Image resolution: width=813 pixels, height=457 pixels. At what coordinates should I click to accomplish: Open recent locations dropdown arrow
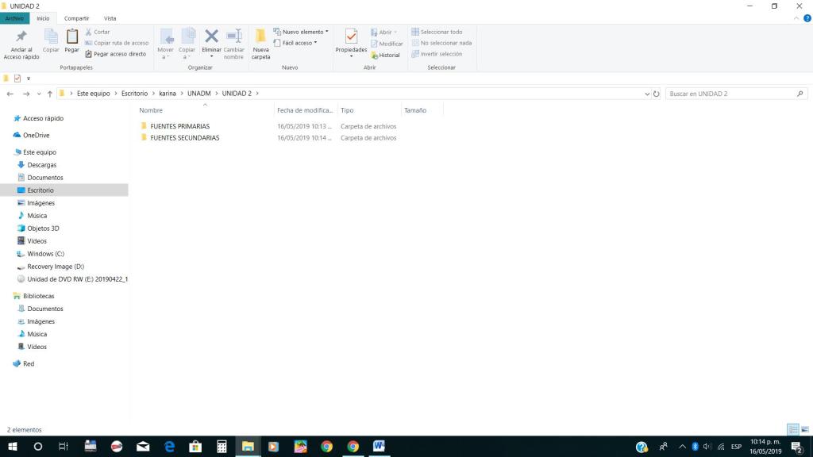tap(39, 94)
